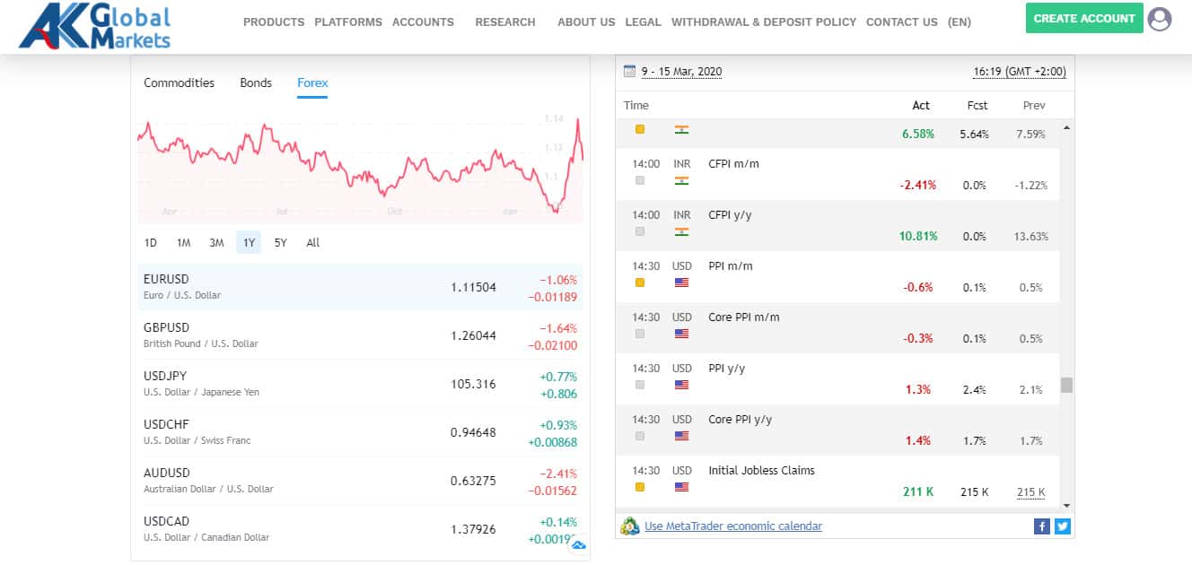Click the blue cloud chart icon
Screen dimensions: 1192x565
point(579,543)
